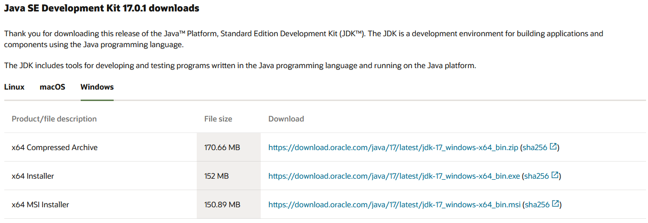Switch to the Linux tab
This screenshot has height=223, width=648.
(14, 87)
